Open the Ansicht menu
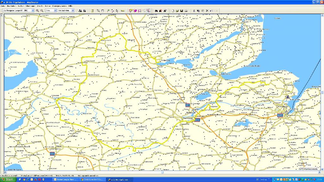 [x=40, y=6]
